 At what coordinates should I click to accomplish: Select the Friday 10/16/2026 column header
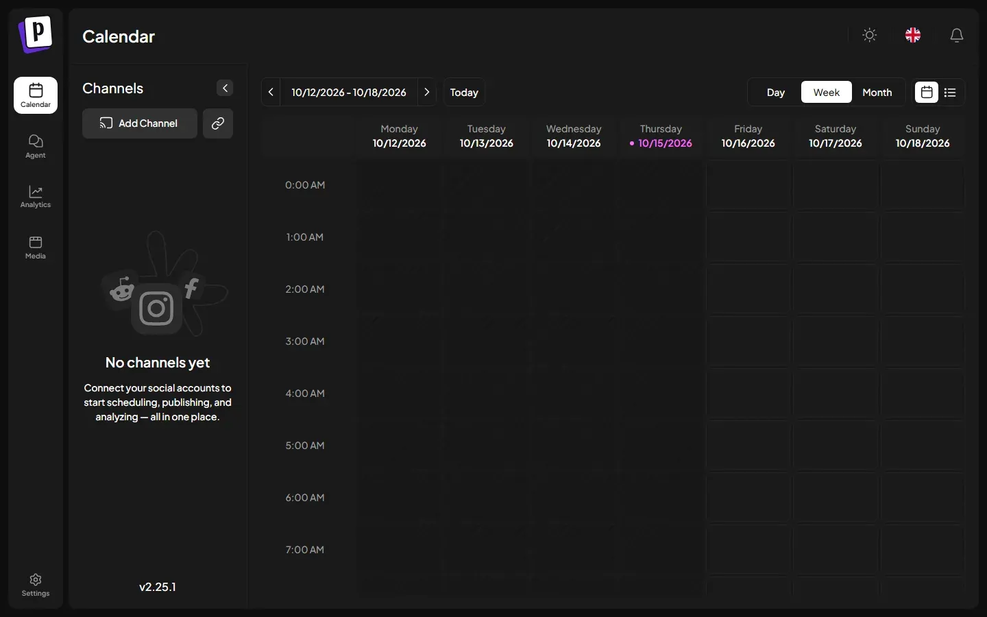point(748,136)
